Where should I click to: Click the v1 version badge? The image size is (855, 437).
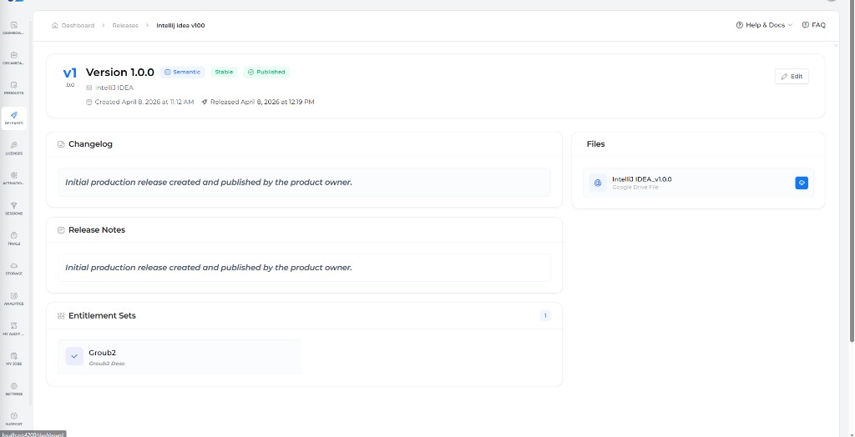point(70,77)
